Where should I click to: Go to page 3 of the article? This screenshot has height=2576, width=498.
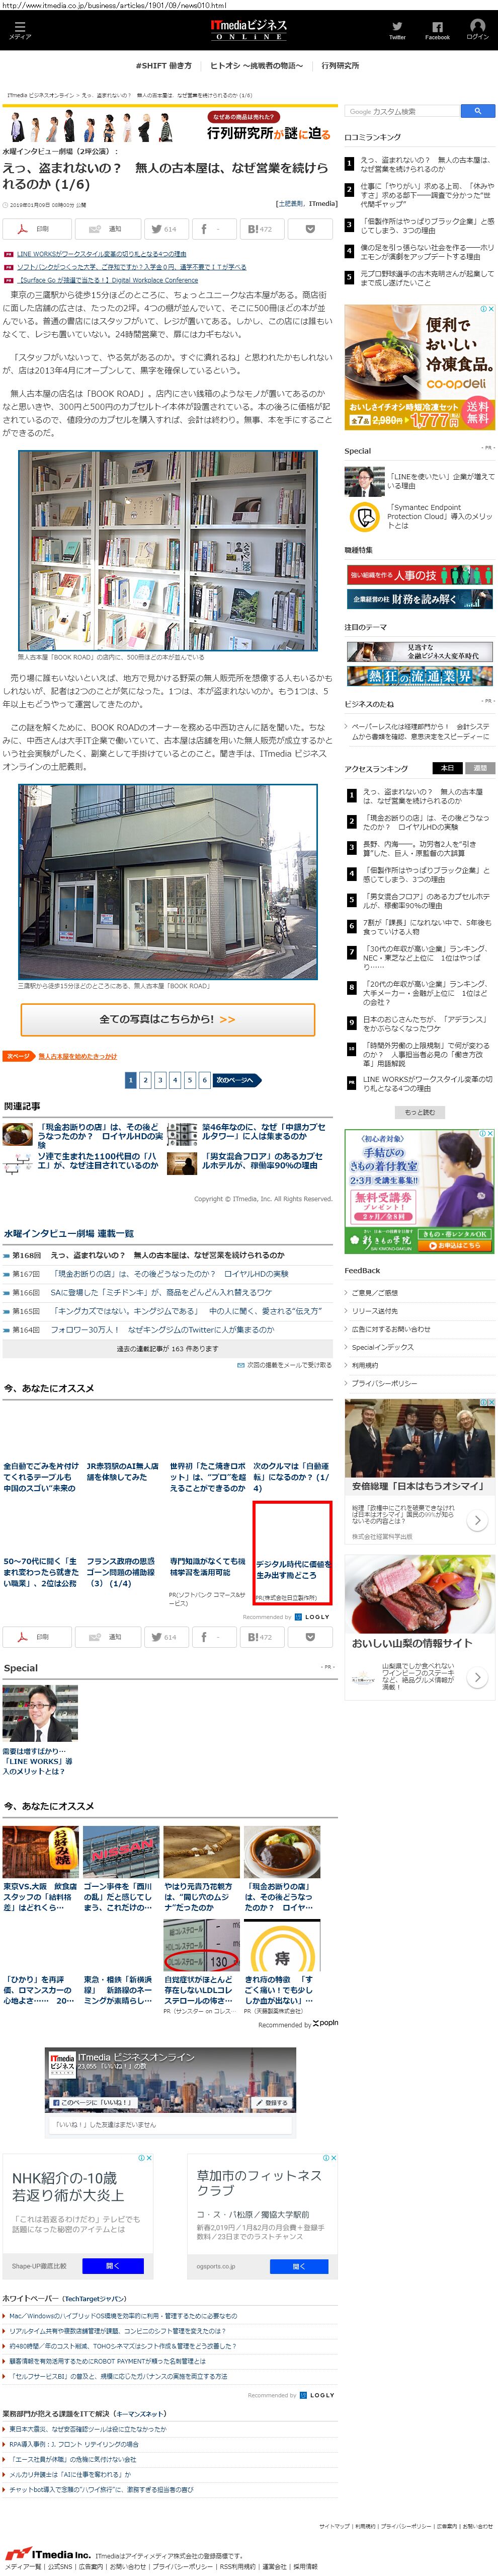pyautogui.click(x=160, y=1080)
